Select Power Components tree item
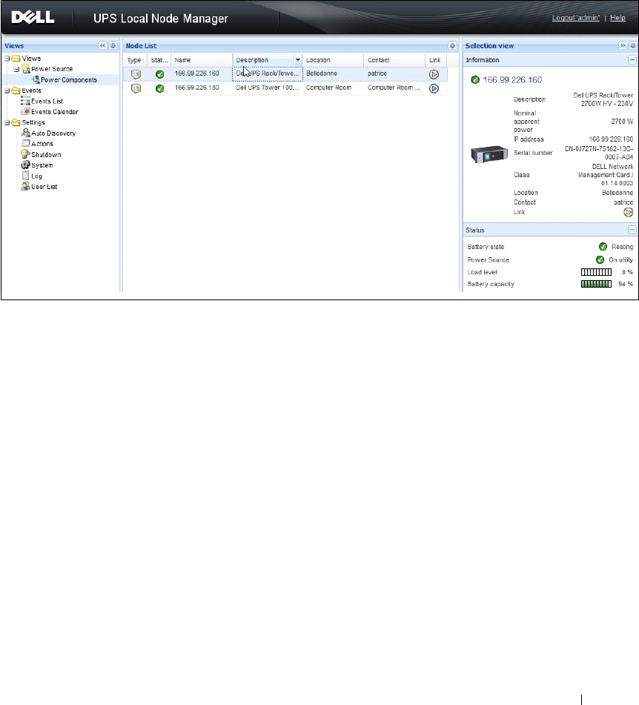The width and height of the screenshot is (639, 705). pos(69,79)
